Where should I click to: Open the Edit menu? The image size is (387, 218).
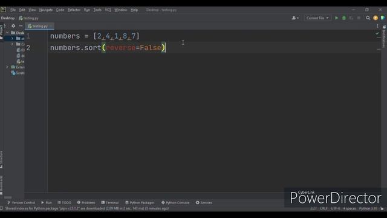point(22,10)
